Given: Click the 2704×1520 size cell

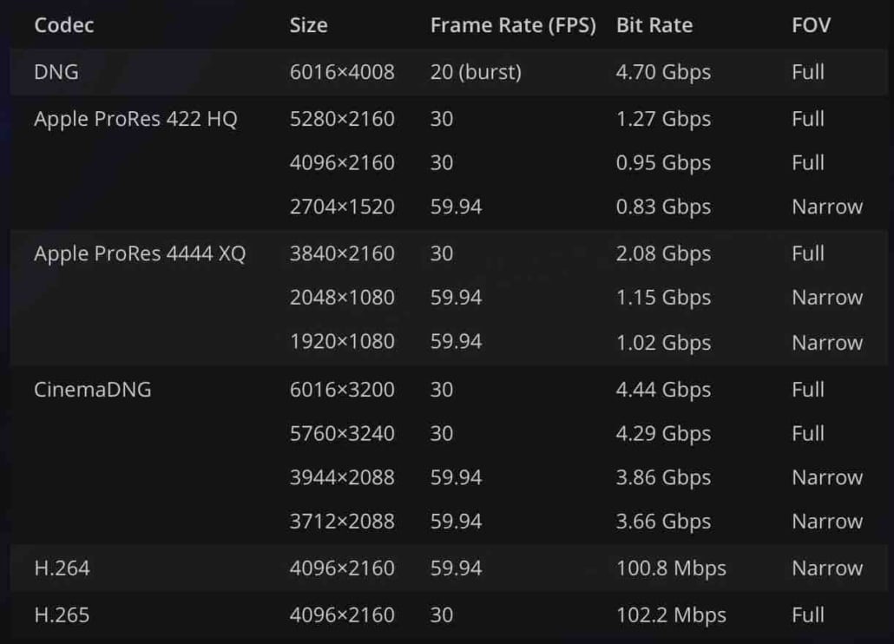Looking at the screenshot, I should point(342,207).
